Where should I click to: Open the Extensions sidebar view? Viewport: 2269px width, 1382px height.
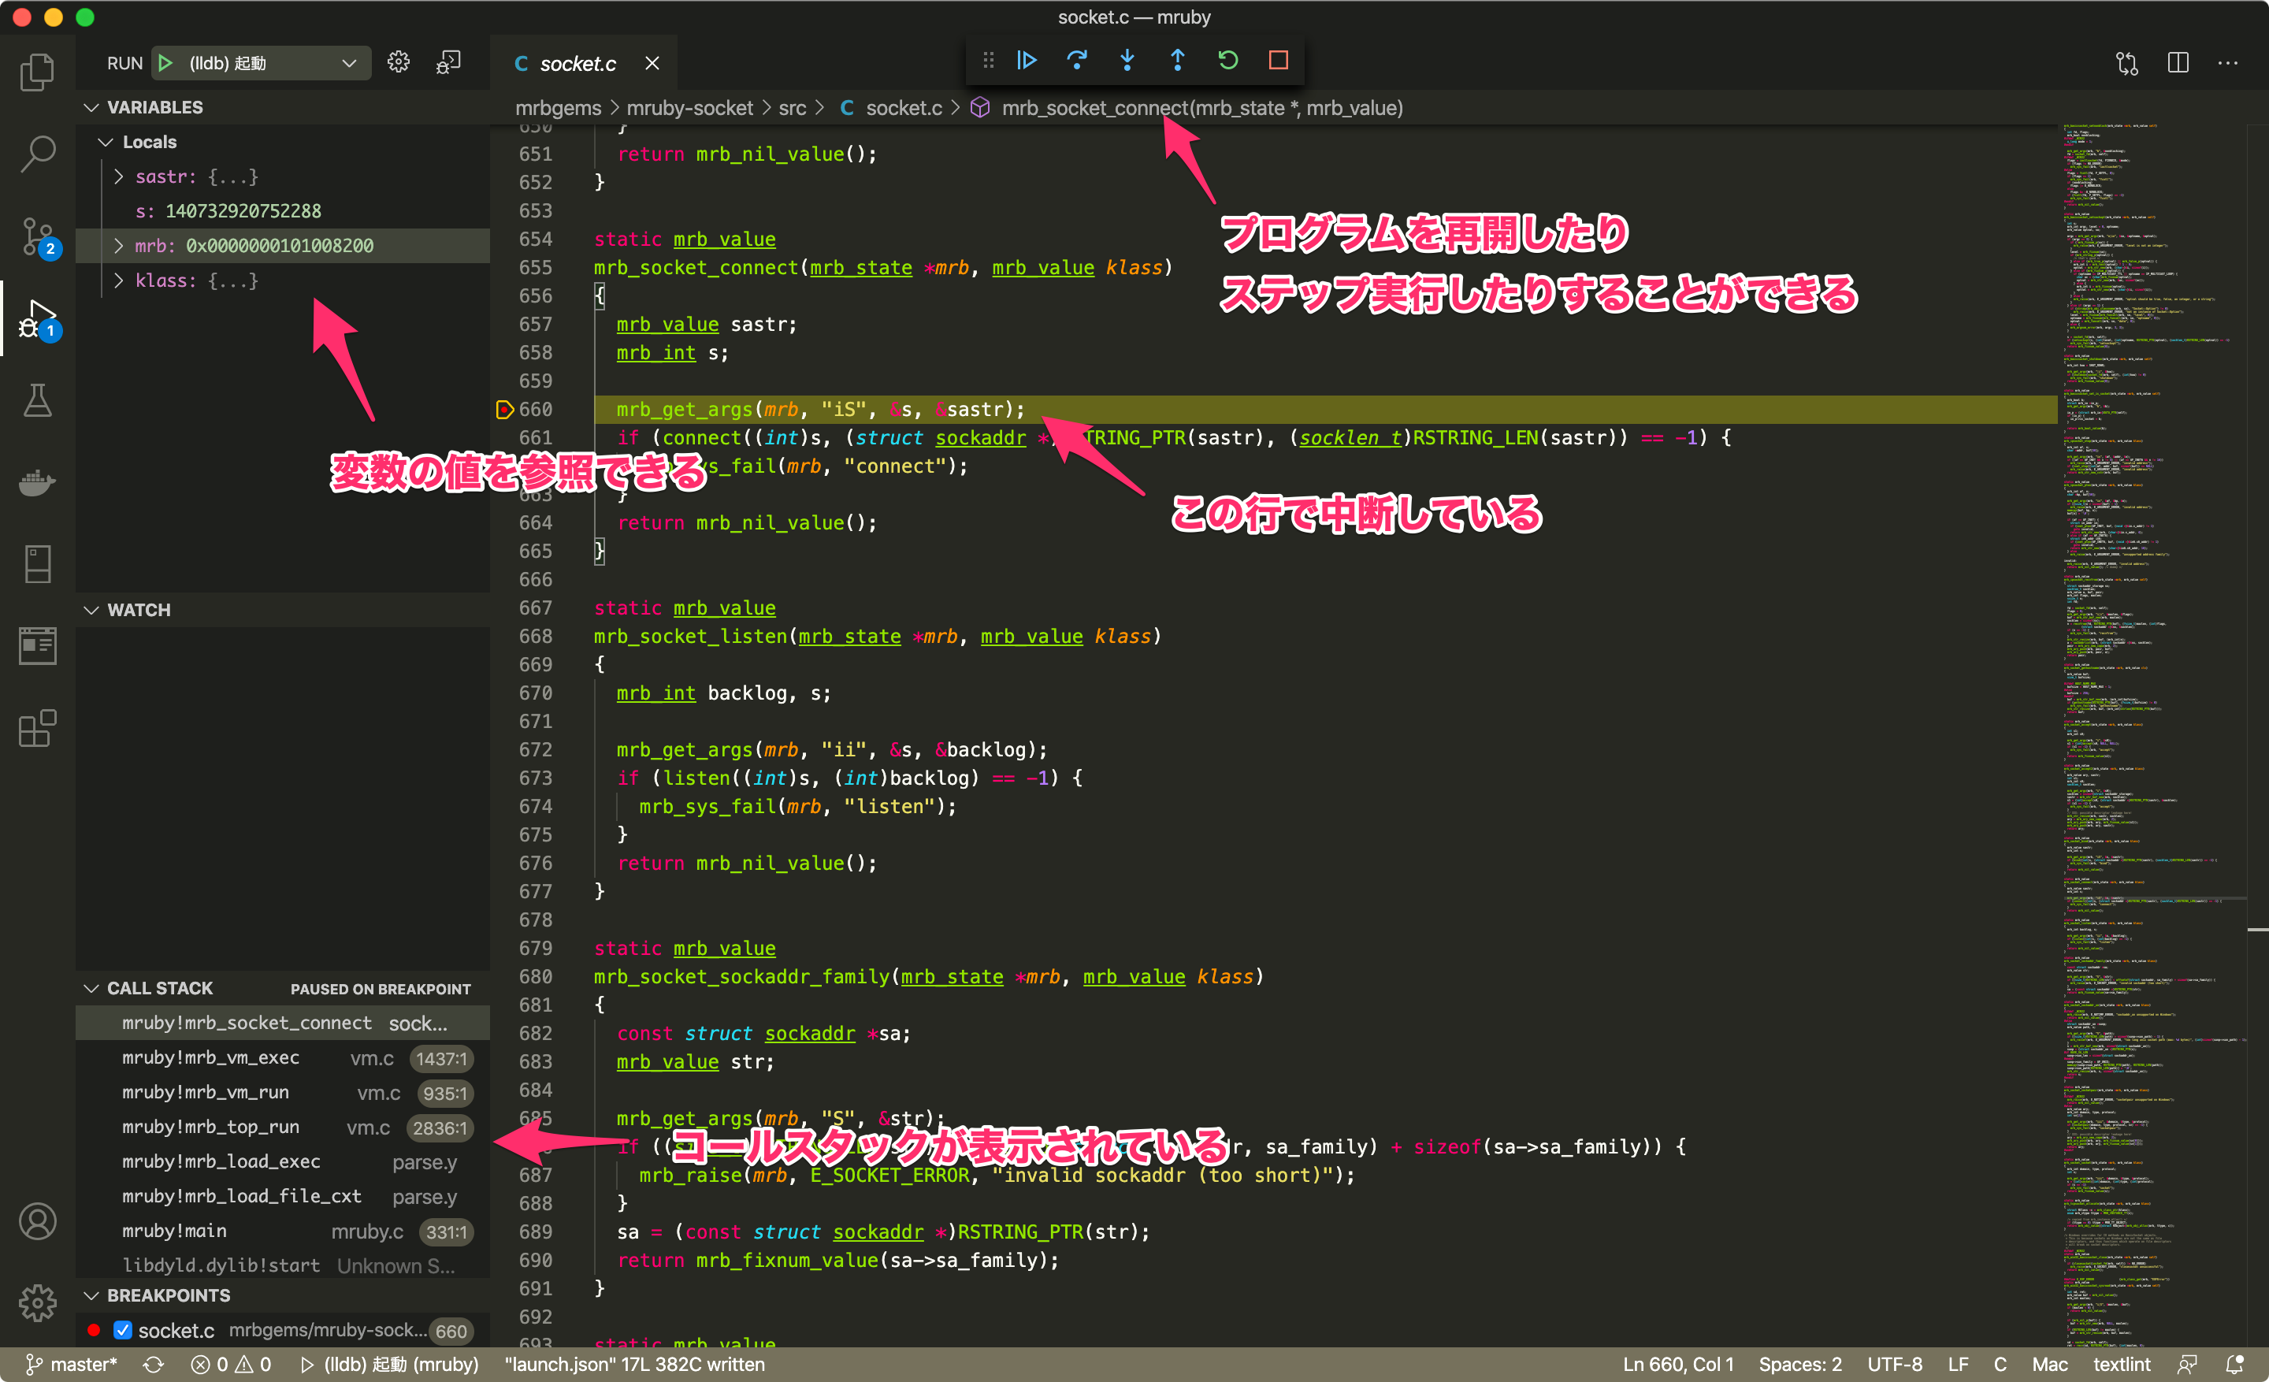click(x=37, y=728)
